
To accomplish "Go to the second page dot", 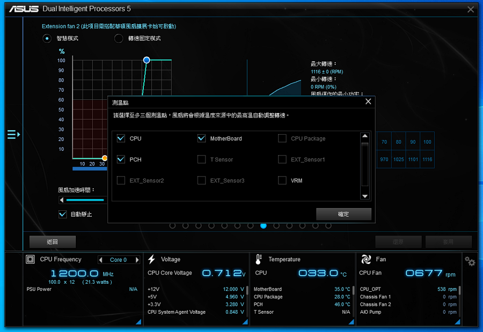I will click(x=186, y=226).
